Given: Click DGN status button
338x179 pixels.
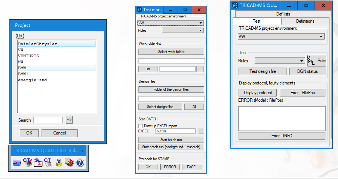Looking at the screenshot, I should pos(307,71).
